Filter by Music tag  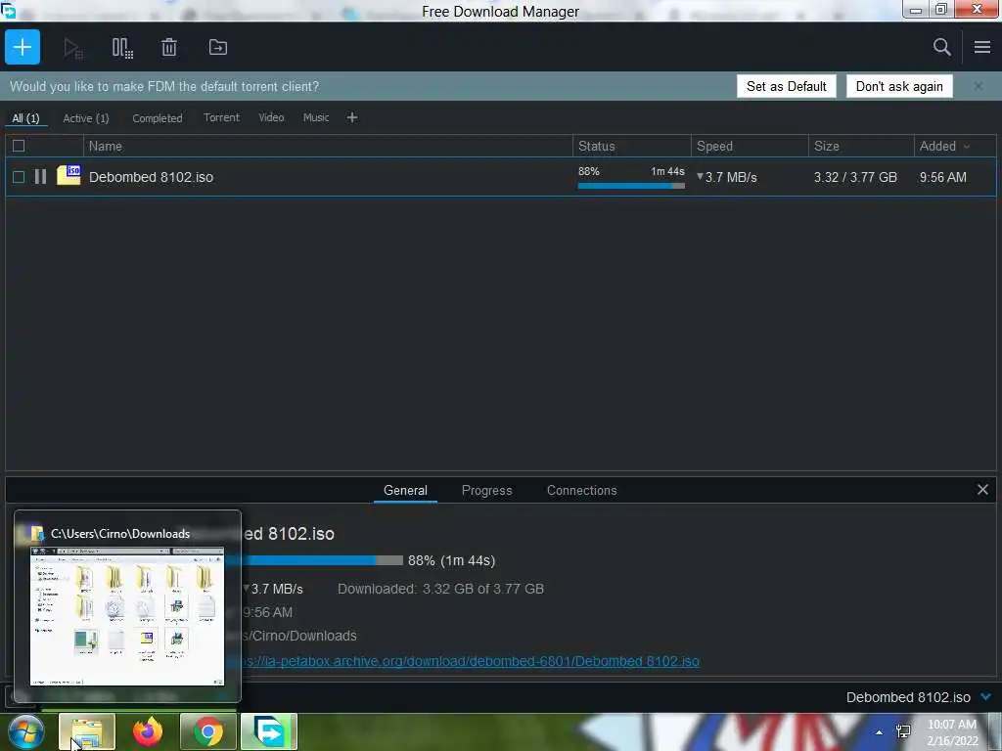(x=316, y=117)
